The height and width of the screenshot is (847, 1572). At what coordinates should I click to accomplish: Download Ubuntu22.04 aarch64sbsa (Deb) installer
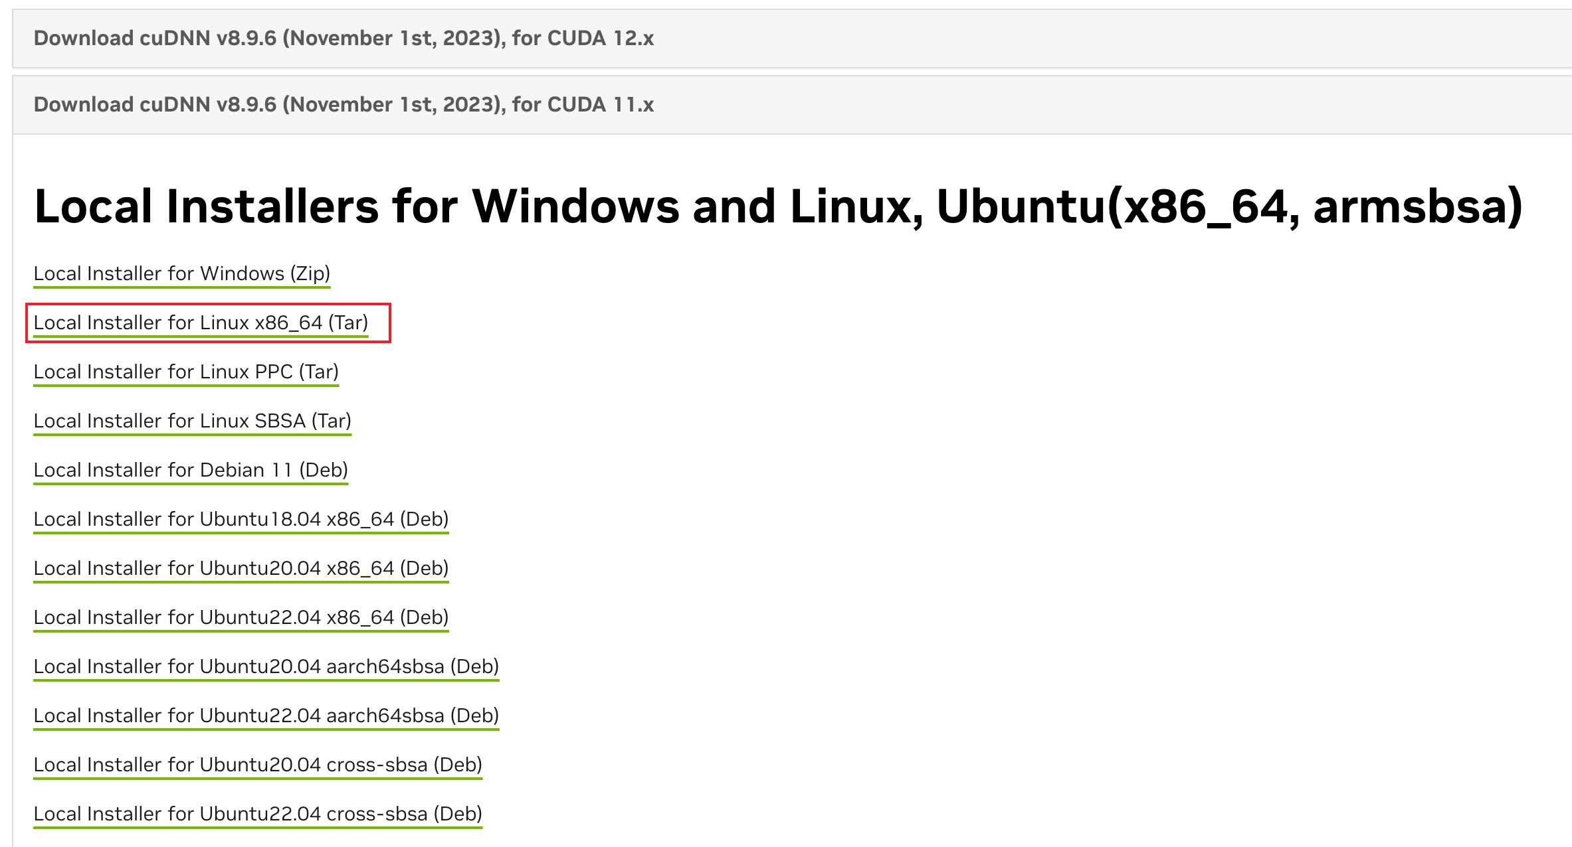(266, 716)
